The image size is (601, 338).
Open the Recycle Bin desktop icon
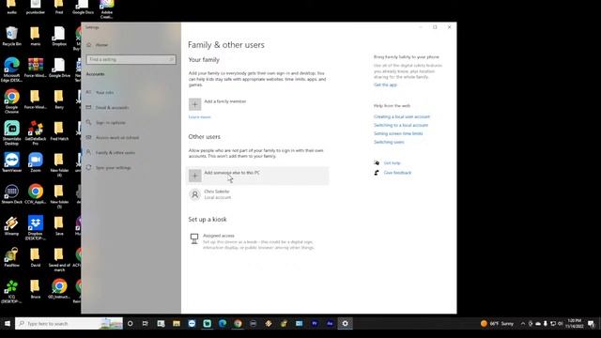click(x=12, y=36)
